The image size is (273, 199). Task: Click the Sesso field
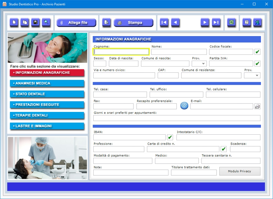pyautogui.click(x=100, y=63)
